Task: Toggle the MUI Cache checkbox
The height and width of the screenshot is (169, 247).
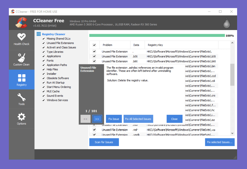Action: click(44, 91)
